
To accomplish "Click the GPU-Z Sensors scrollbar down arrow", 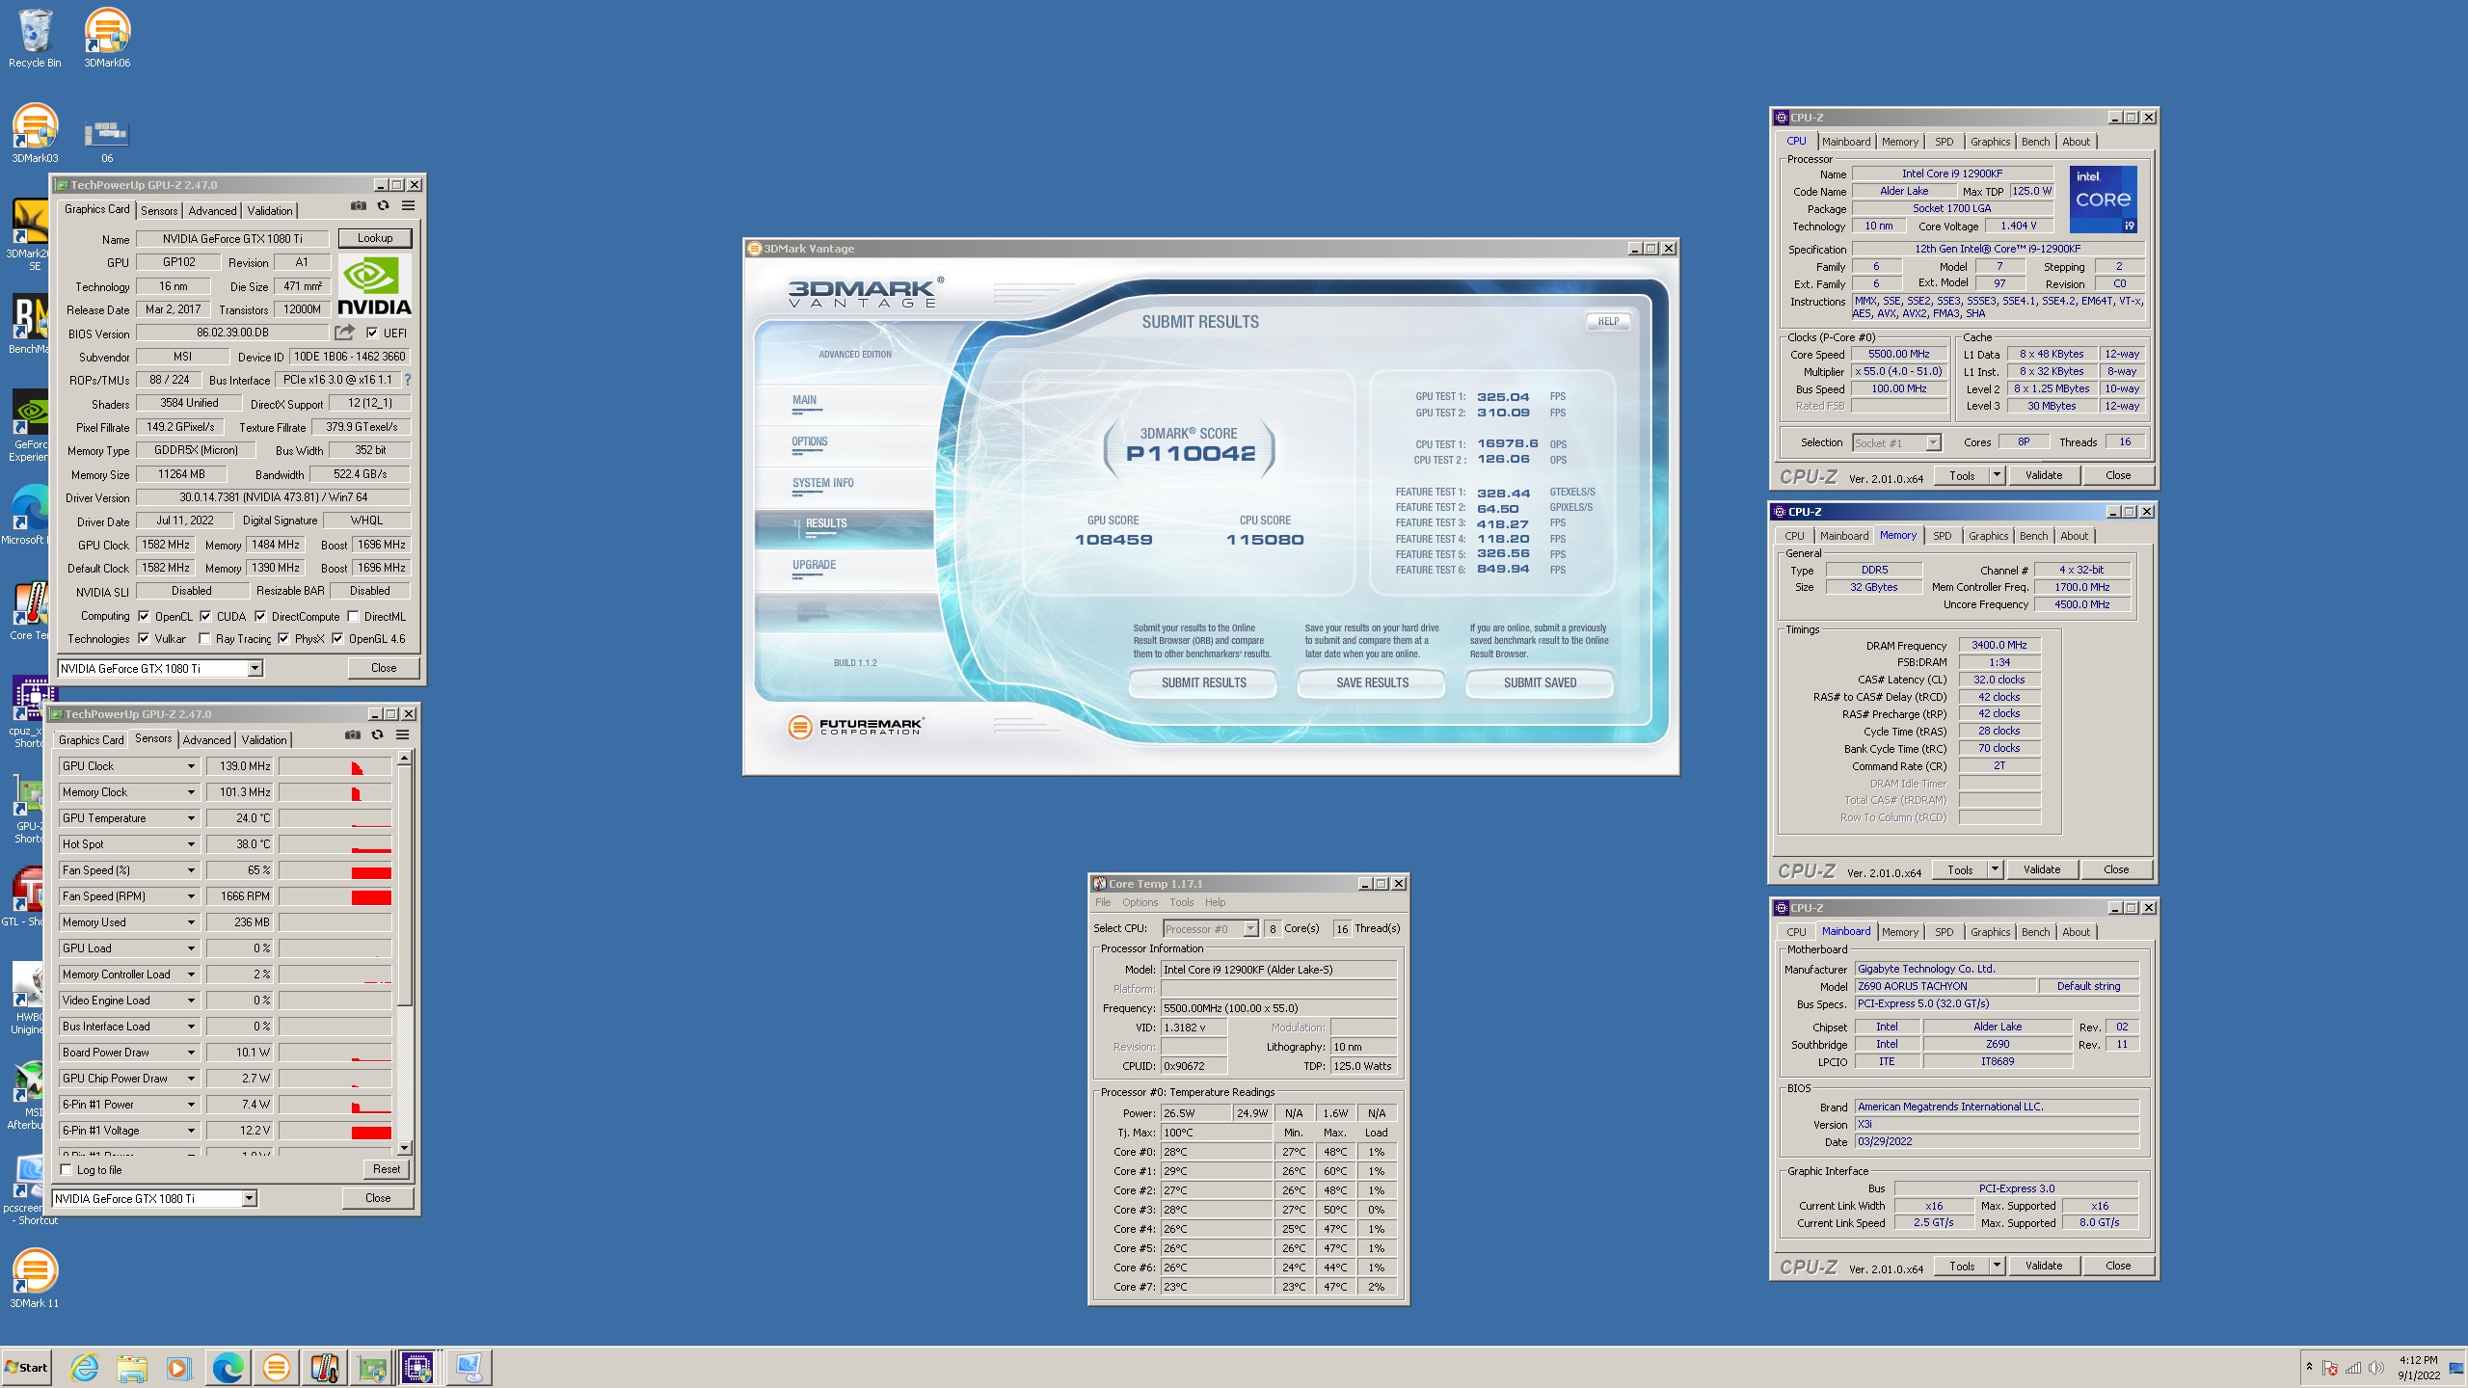I will pyautogui.click(x=405, y=1148).
